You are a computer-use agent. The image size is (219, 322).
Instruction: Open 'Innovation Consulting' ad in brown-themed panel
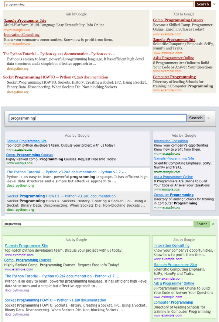22,35
